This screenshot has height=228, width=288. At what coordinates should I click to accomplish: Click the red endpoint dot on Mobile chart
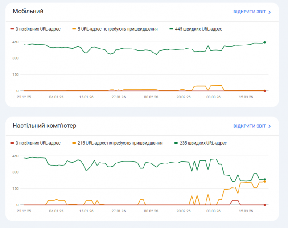click(265, 91)
